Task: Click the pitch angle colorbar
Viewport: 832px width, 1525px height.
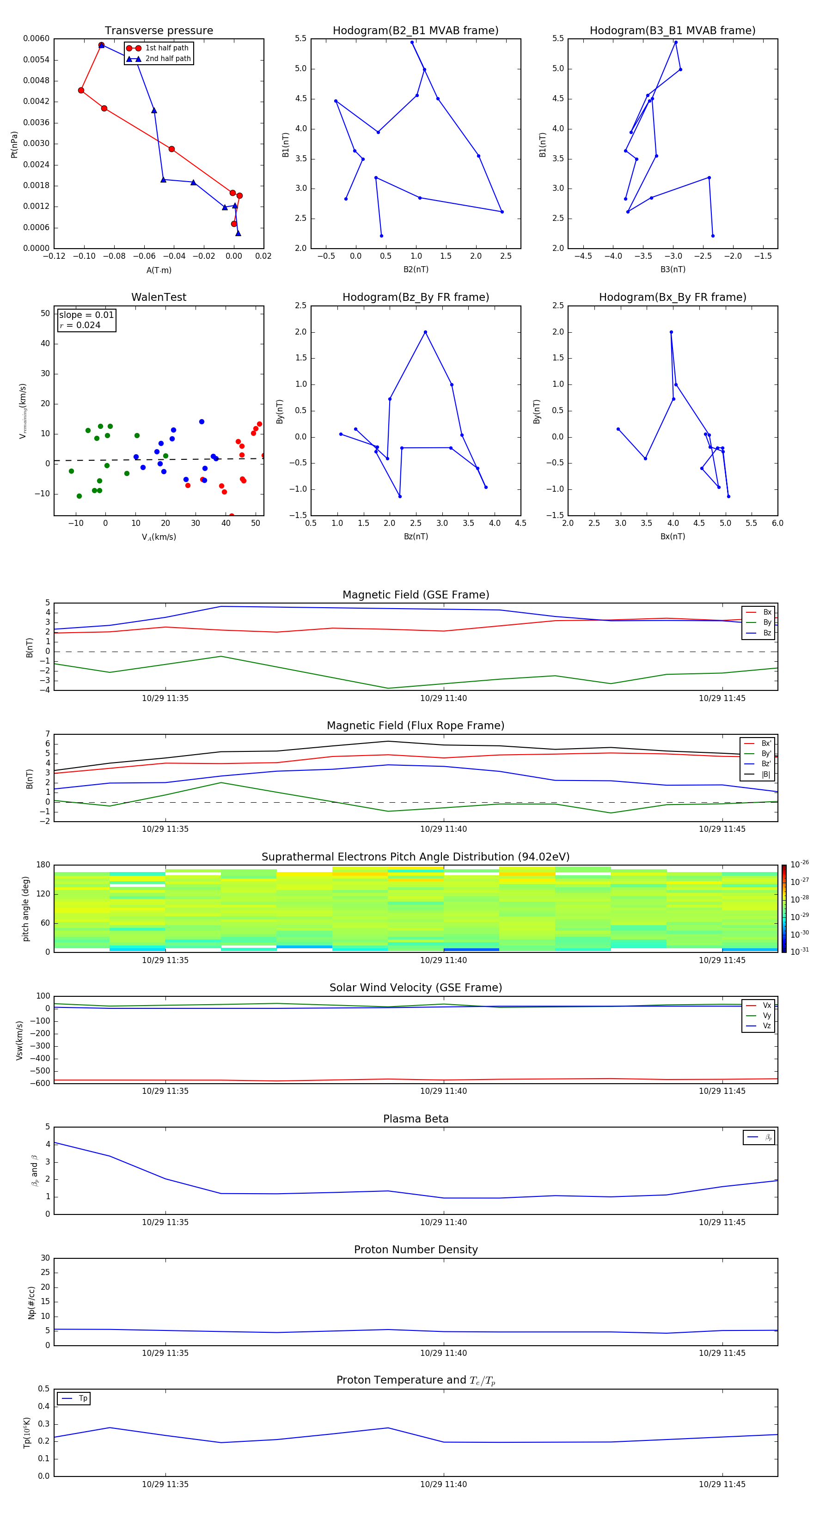Action: pyautogui.click(x=784, y=909)
